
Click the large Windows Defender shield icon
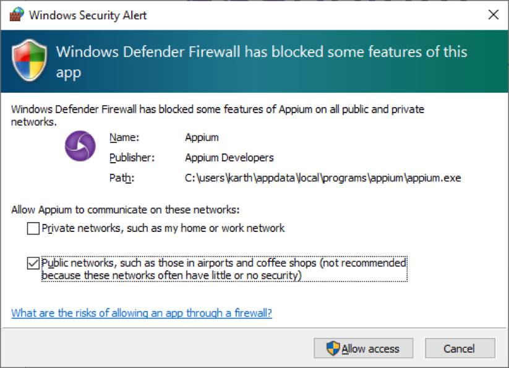[29, 61]
